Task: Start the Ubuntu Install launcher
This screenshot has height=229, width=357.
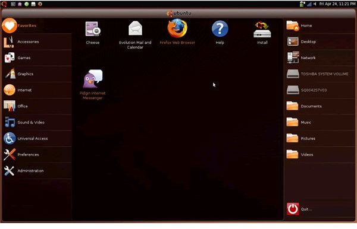Action: (x=262, y=33)
